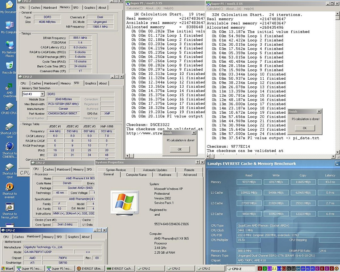340x272 pixels.
Task: Launch the Shortcut to hexus_pifast icon
Action: point(9,211)
